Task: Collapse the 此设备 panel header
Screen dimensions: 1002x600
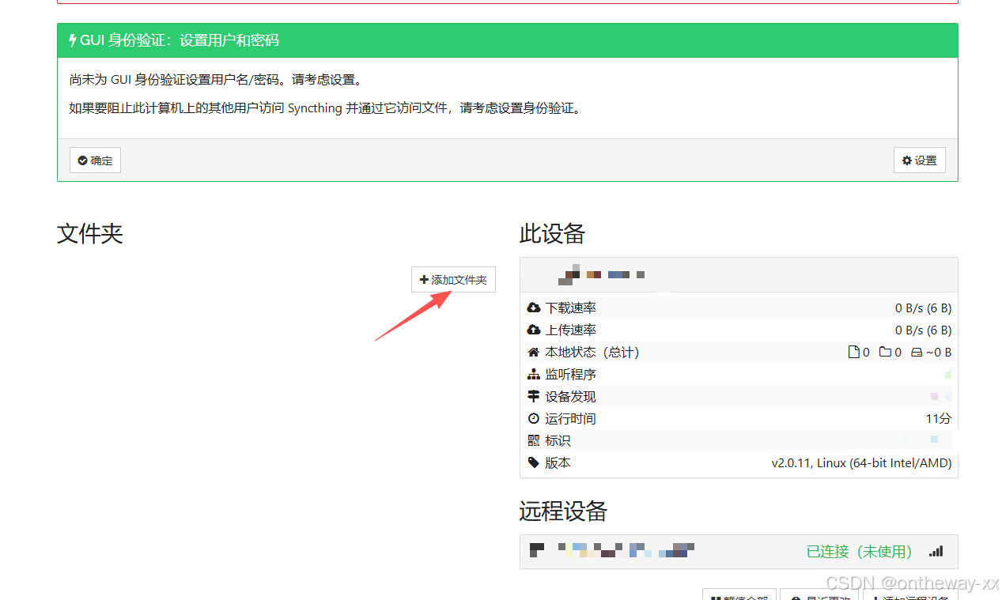Action: [739, 275]
